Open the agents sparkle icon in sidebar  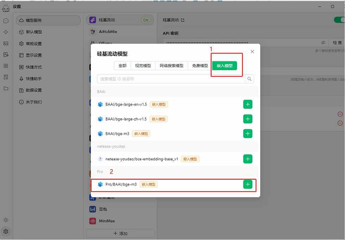pos(6,32)
